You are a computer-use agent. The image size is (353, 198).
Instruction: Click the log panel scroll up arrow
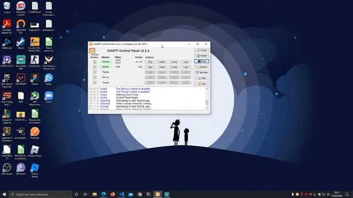(207, 89)
